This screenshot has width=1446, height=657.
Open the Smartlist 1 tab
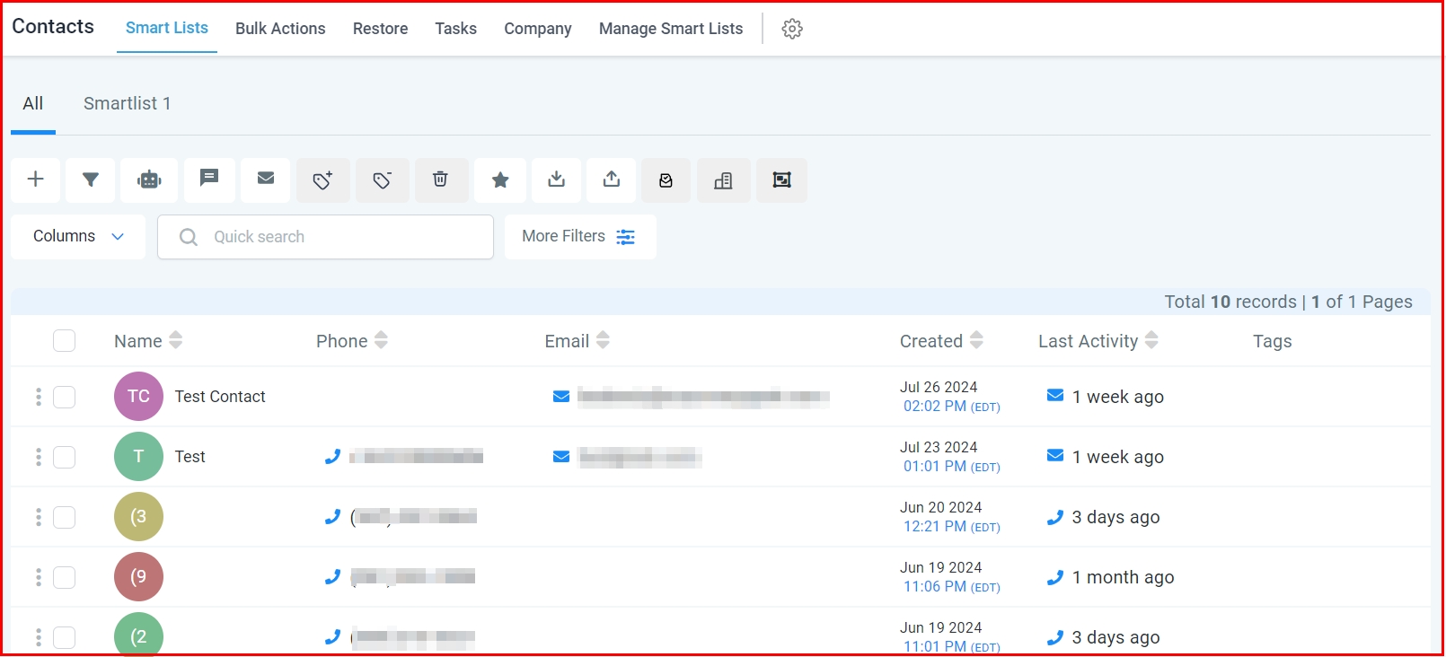pyautogui.click(x=127, y=103)
